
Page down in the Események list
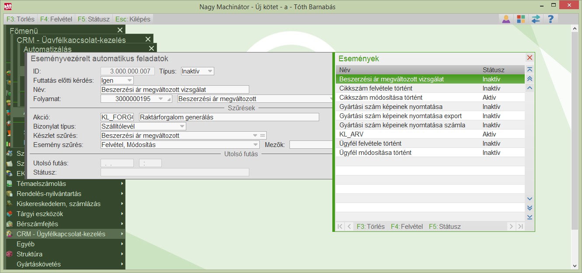coord(530,208)
